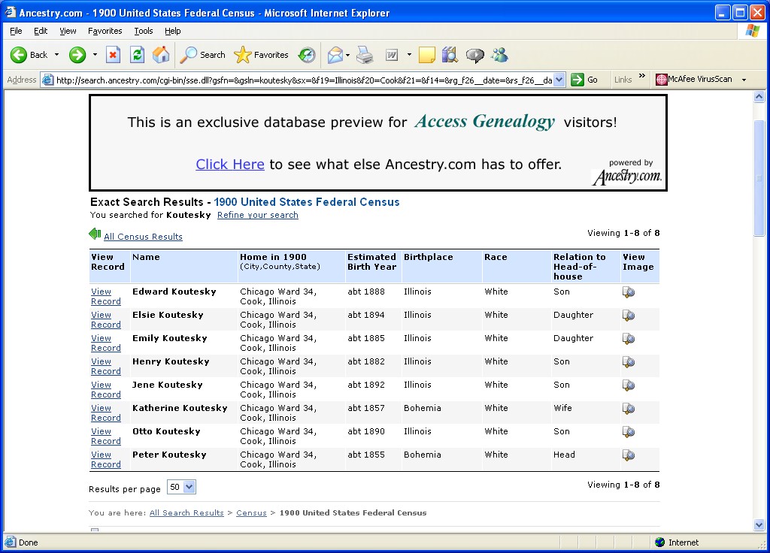Viewport: 770px width, 553px height.
Task: Click the Links toolbar label
Action: tap(623, 80)
